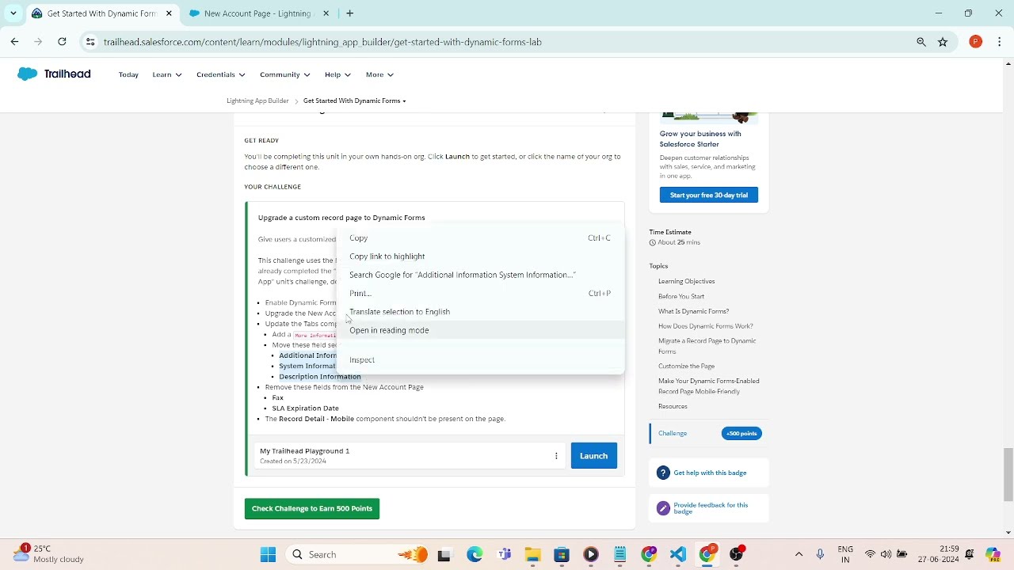Select Translate selection to English
1014x570 pixels.
[480, 312]
